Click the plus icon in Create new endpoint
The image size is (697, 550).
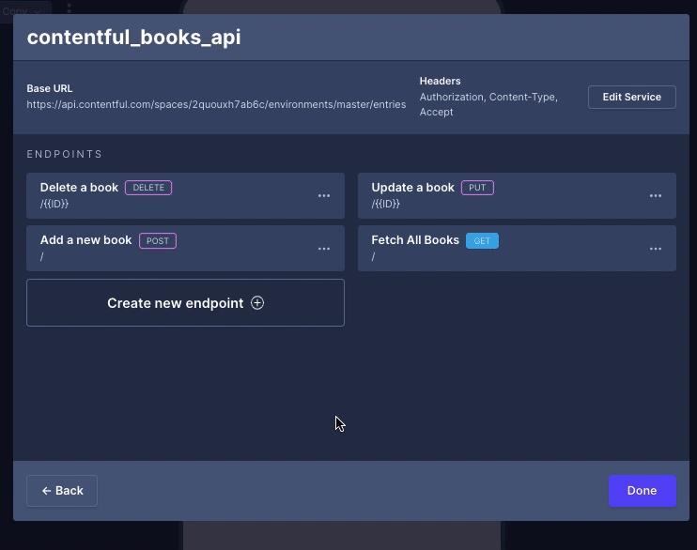257,303
